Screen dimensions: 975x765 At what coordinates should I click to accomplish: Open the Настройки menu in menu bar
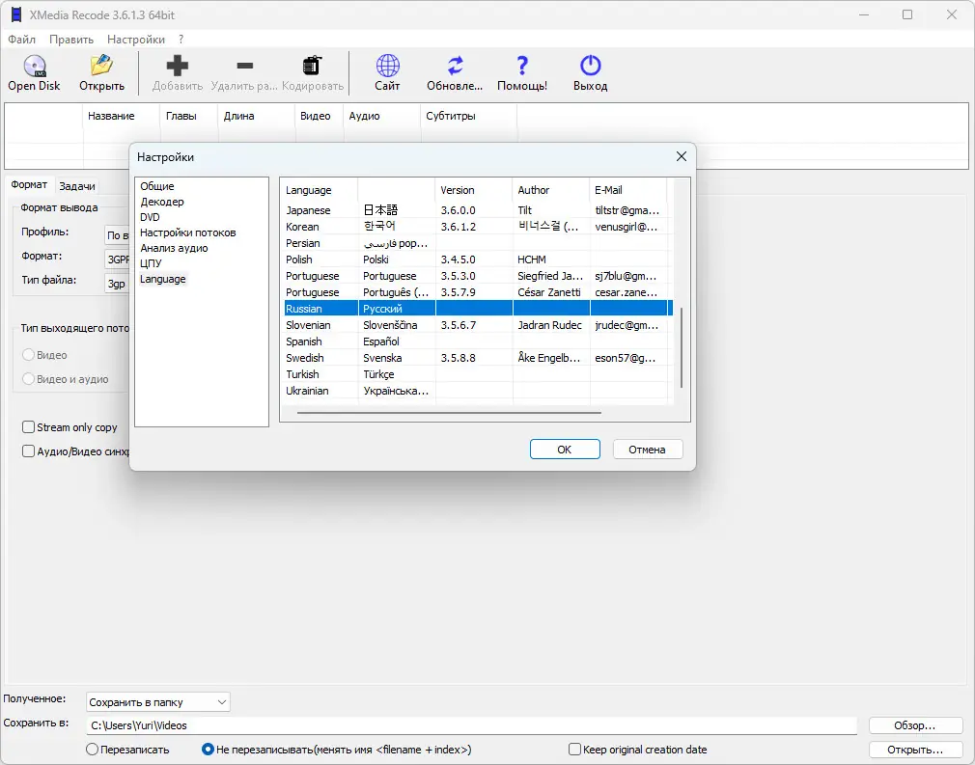[136, 40]
